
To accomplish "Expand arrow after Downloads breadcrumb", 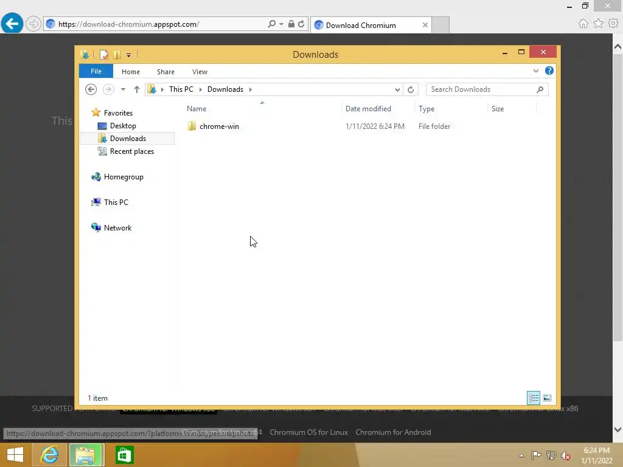I will [250, 89].
